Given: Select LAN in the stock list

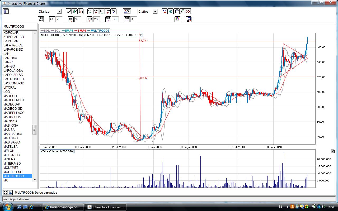Looking at the screenshot, I should coord(6,54).
